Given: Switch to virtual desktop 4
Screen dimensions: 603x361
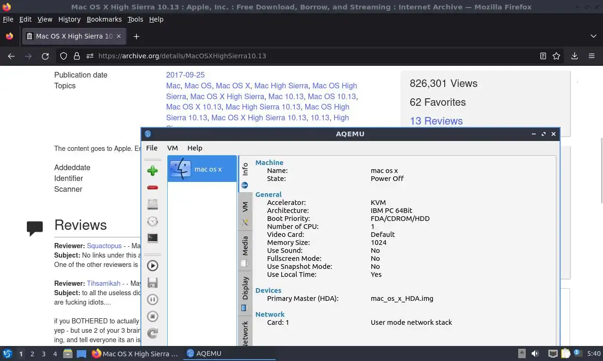Looking at the screenshot, I should click(x=55, y=354).
